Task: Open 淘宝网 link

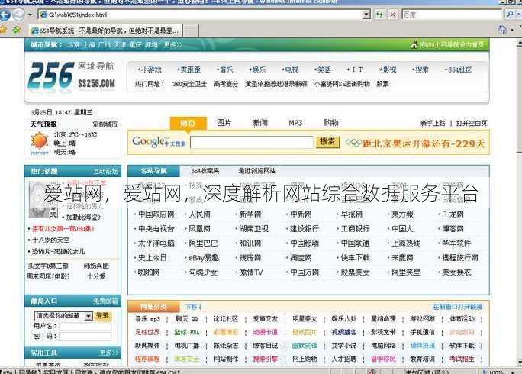Action: (x=301, y=257)
